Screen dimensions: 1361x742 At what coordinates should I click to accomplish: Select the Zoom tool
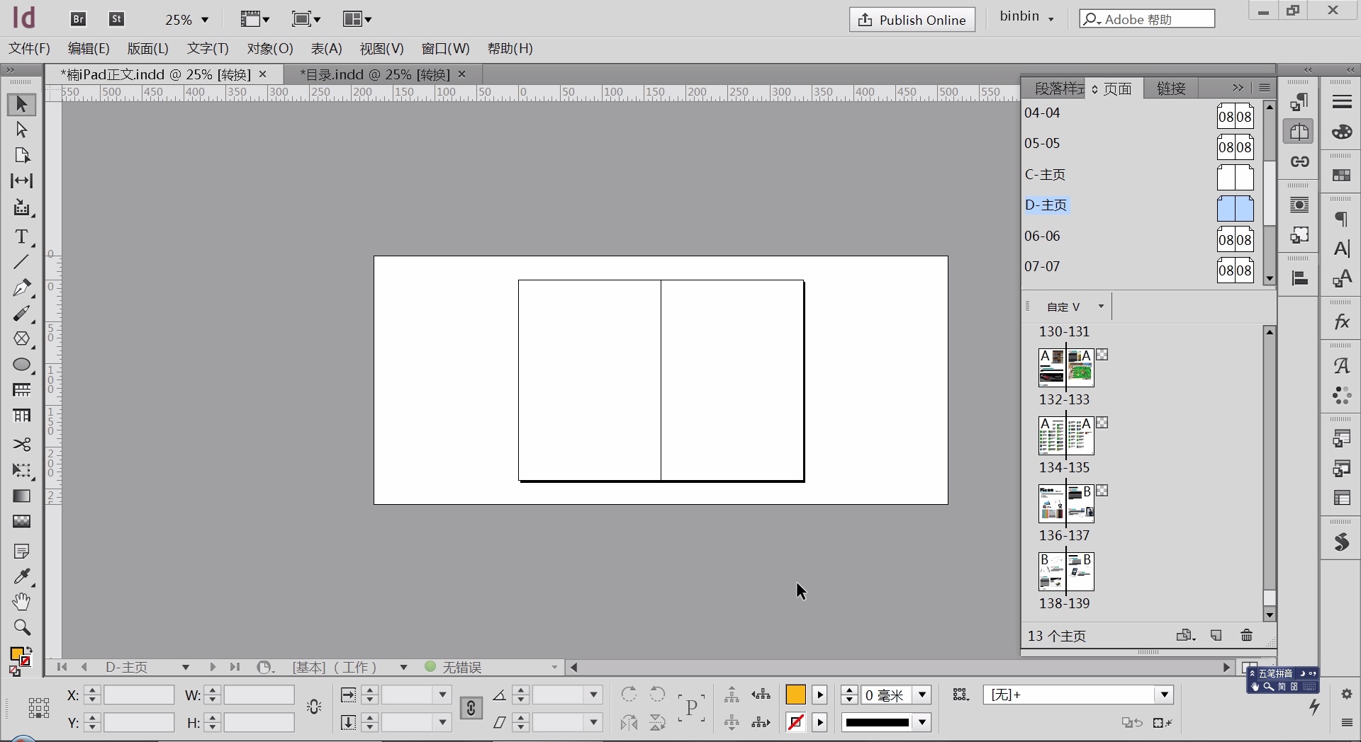pos(21,627)
